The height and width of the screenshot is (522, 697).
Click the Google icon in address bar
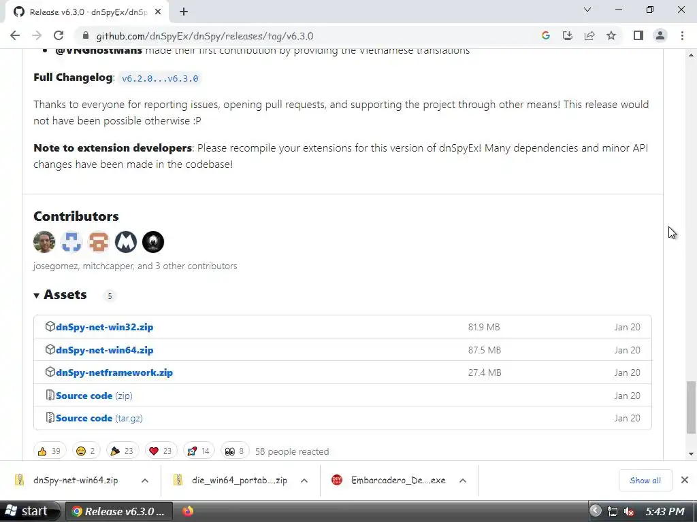[546, 35]
